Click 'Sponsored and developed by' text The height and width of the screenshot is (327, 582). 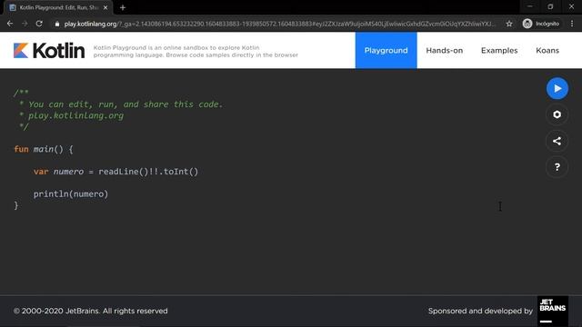(480, 311)
